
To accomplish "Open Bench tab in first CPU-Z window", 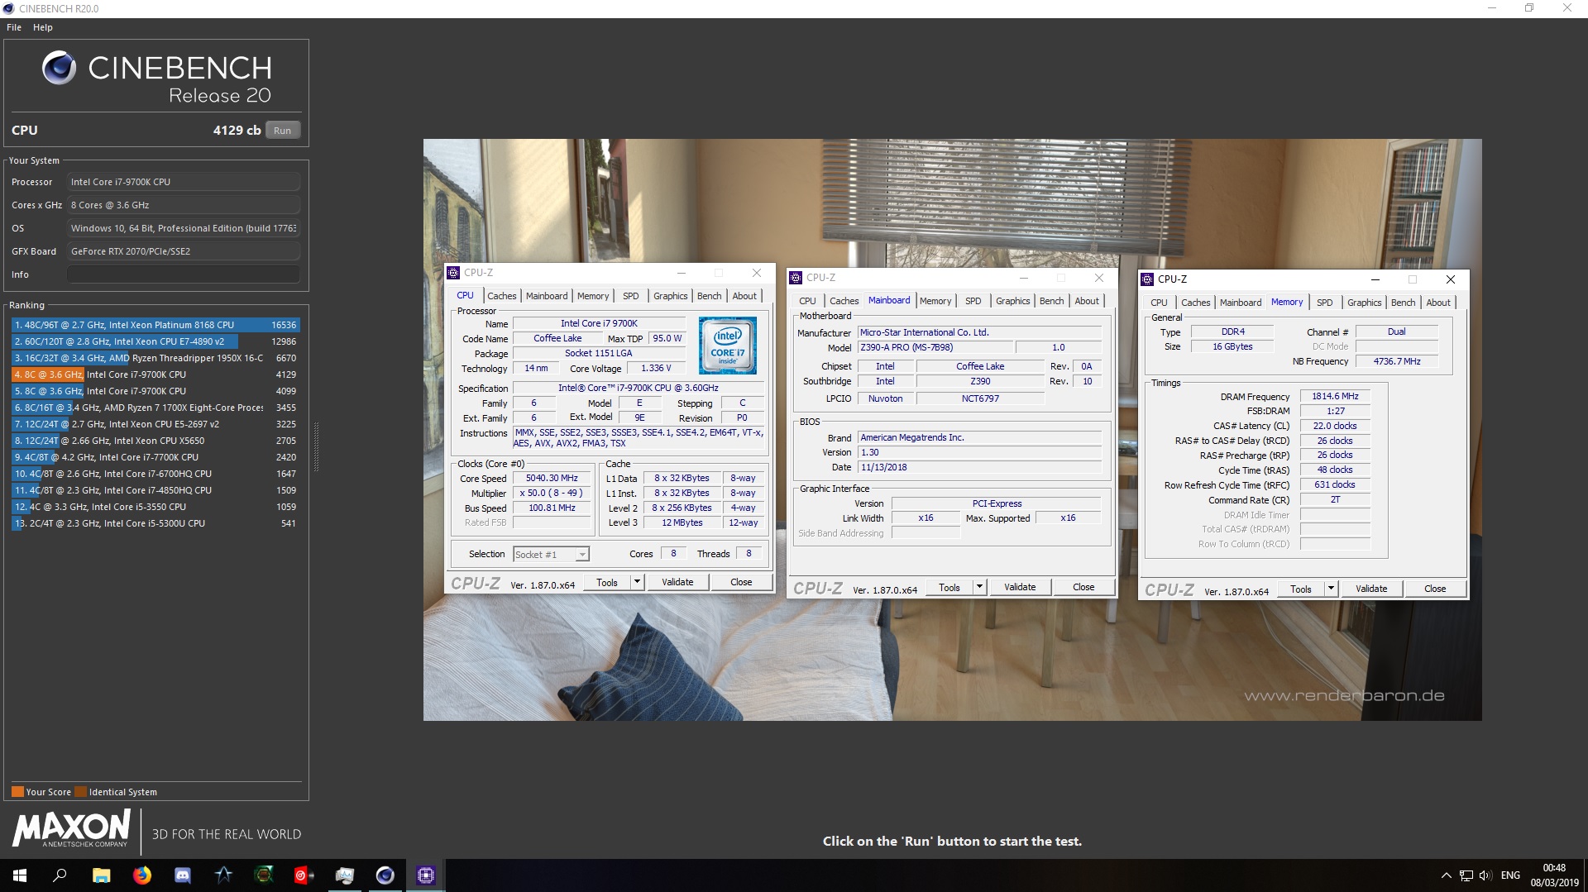I will [709, 296].
